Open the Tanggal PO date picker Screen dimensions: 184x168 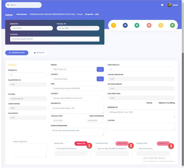click(78, 28)
